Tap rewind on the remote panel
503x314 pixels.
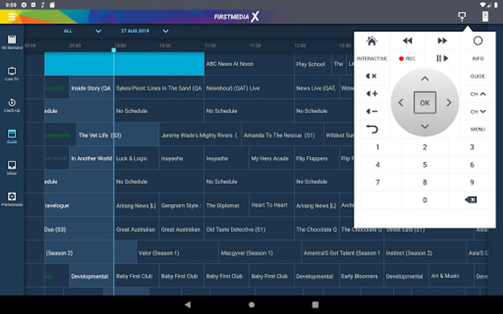pos(407,41)
